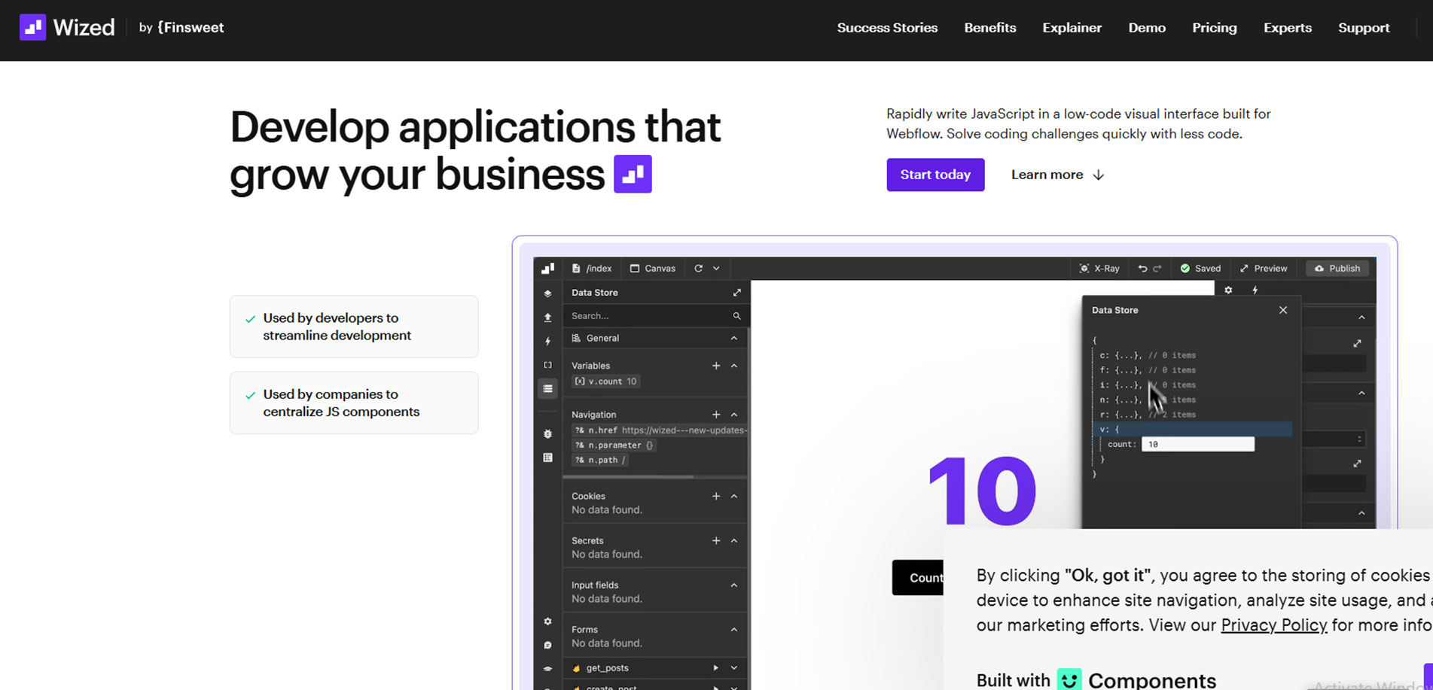The height and width of the screenshot is (690, 1433).
Task: Click the magnifier icon in search field
Action: [736, 316]
